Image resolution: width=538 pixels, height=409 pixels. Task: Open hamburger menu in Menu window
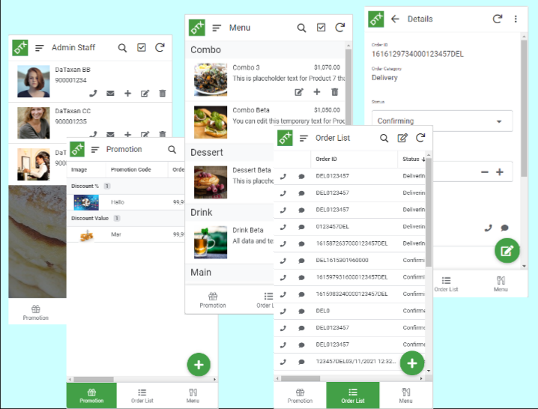217,28
